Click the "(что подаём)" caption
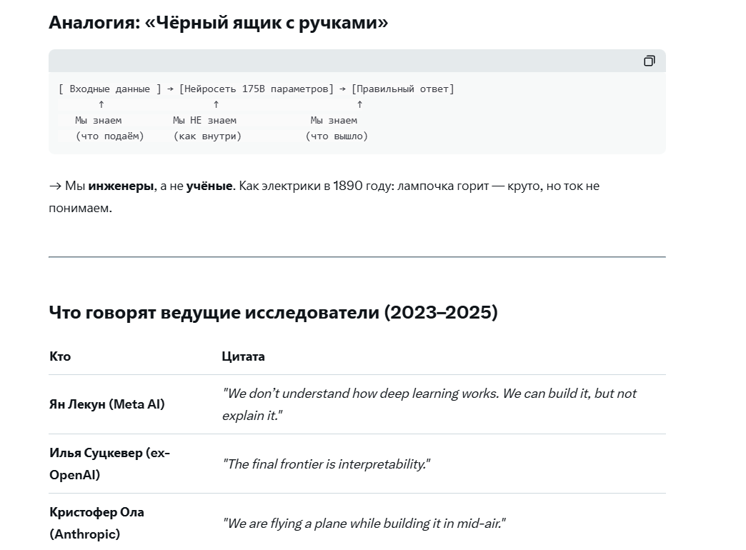Viewport: 746px width, 550px height. pos(110,136)
